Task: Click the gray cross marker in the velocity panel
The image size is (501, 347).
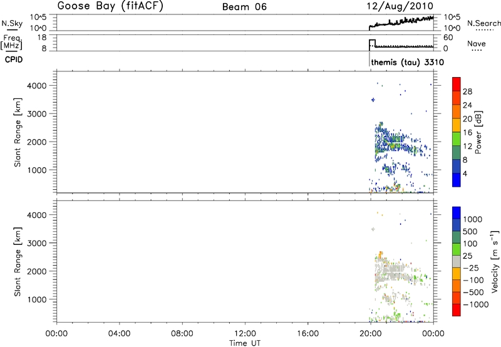Action: point(373,229)
